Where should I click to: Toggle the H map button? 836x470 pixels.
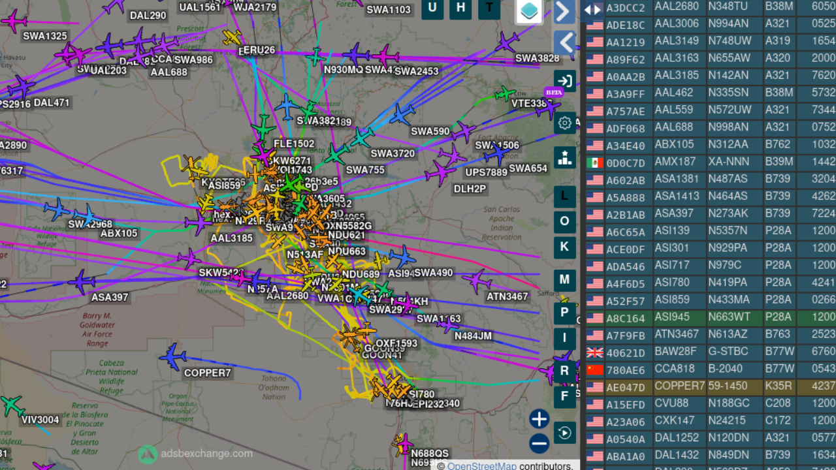461,8
